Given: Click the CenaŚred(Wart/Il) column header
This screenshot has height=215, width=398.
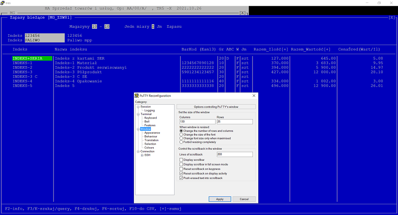Looking at the screenshot, I should click(x=359, y=49).
